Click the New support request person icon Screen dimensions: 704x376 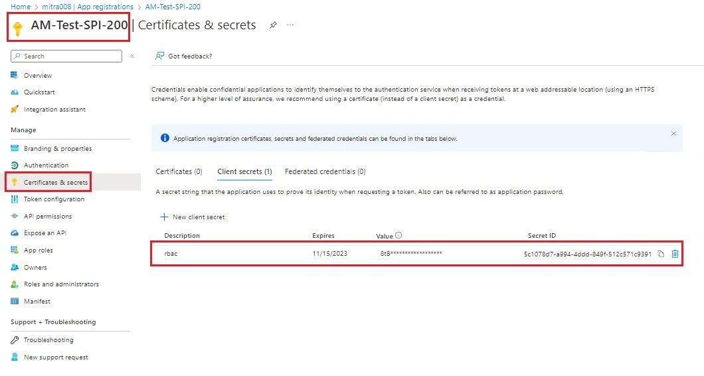pyautogui.click(x=15, y=357)
